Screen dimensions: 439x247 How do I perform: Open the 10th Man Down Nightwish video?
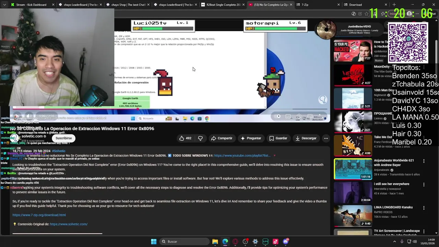click(353, 98)
